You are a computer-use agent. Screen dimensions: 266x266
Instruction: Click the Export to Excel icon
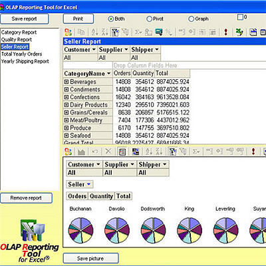coord(239,33)
